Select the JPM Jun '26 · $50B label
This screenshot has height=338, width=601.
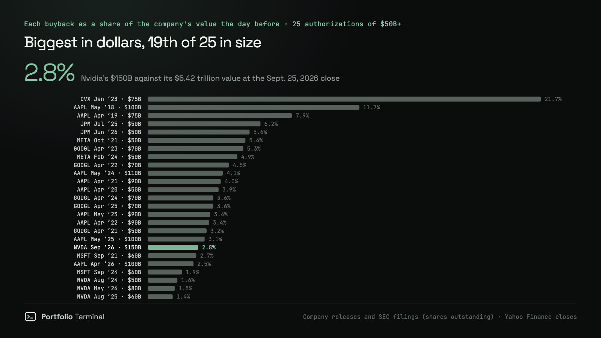(x=111, y=132)
